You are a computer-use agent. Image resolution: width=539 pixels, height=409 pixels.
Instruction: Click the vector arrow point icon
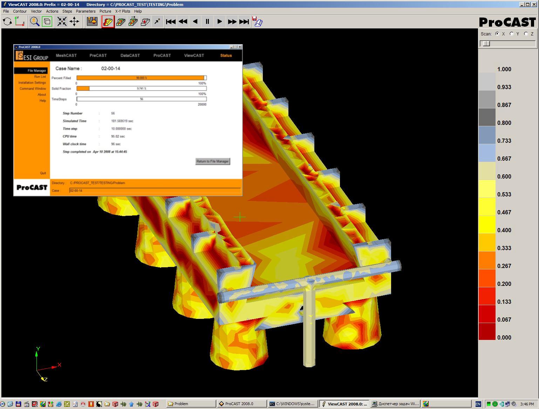coord(157,22)
